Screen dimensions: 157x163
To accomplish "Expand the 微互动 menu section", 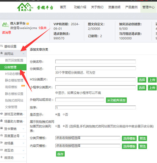I will click(24, 150).
